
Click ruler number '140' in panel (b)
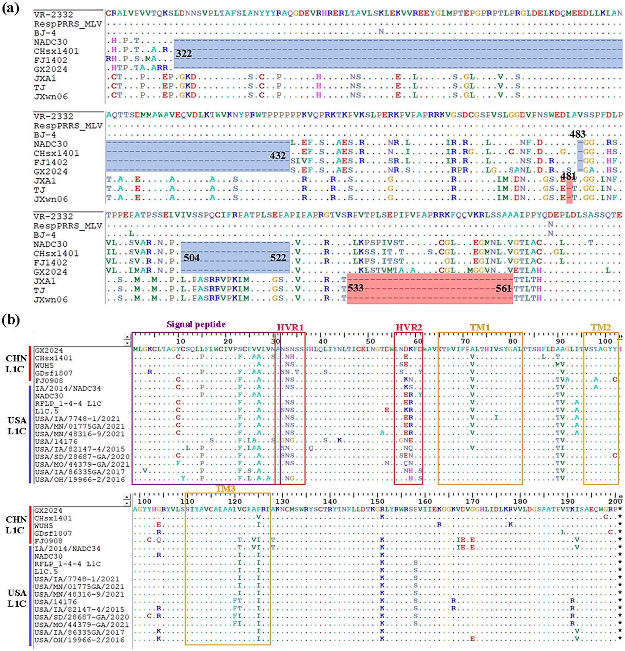(330, 501)
